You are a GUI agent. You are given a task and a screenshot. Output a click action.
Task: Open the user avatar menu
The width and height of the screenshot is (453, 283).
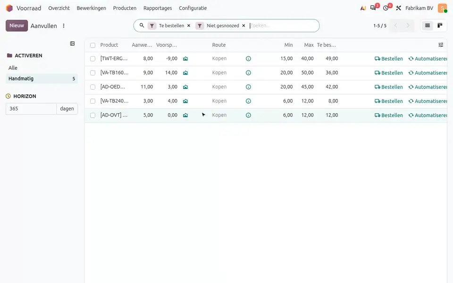click(x=442, y=8)
